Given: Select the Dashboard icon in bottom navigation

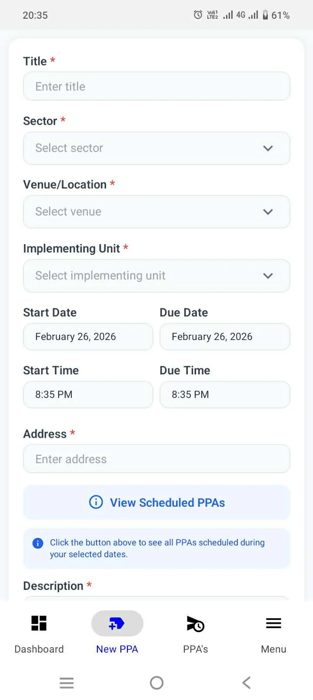Looking at the screenshot, I should [39, 623].
